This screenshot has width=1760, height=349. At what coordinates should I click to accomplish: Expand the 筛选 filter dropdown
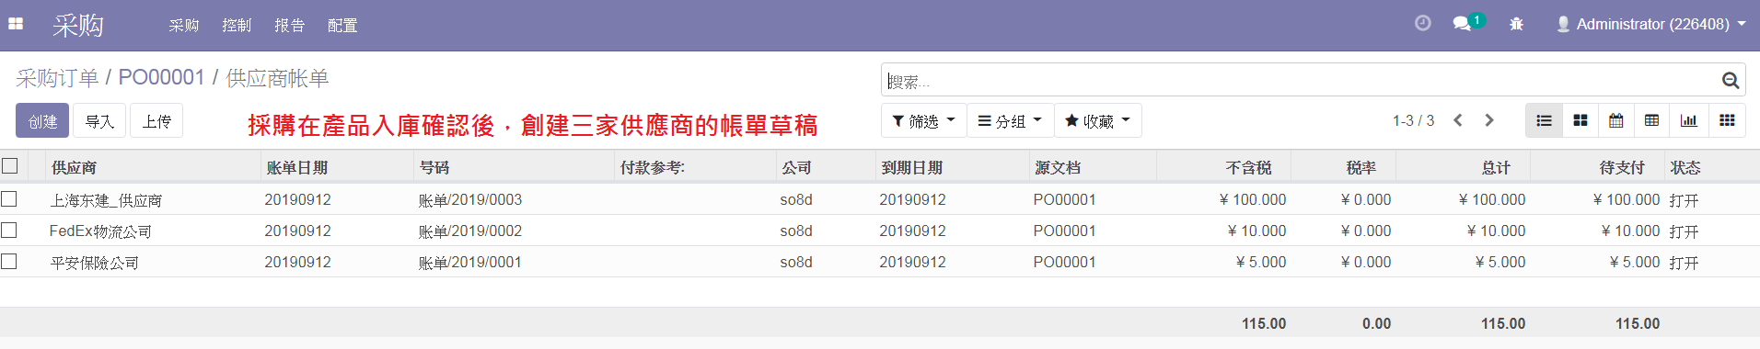[x=924, y=120]
